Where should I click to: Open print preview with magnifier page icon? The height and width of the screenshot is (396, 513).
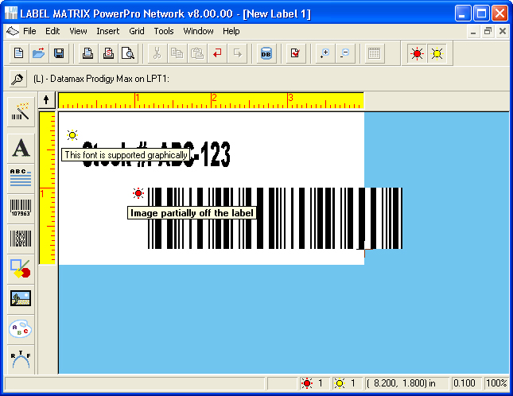coord(128,53)
